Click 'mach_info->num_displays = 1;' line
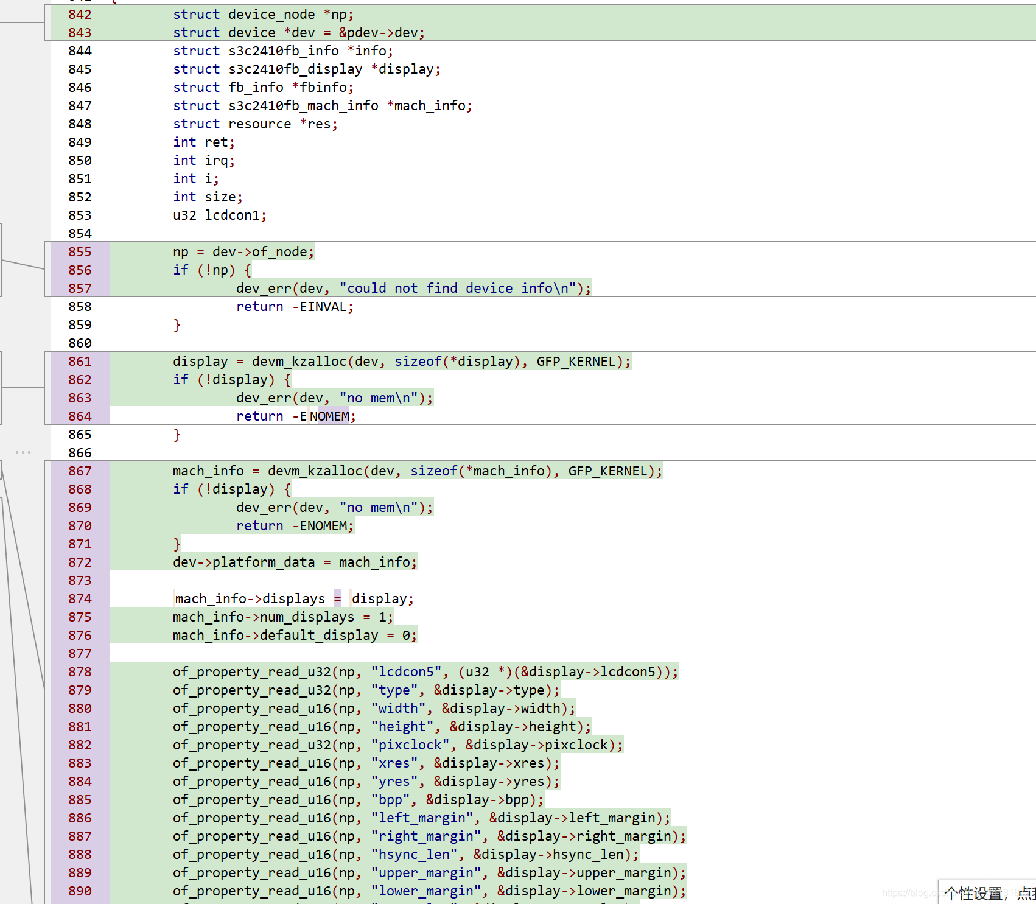This screenshot has height=904, width=1036. coord(283,617)
